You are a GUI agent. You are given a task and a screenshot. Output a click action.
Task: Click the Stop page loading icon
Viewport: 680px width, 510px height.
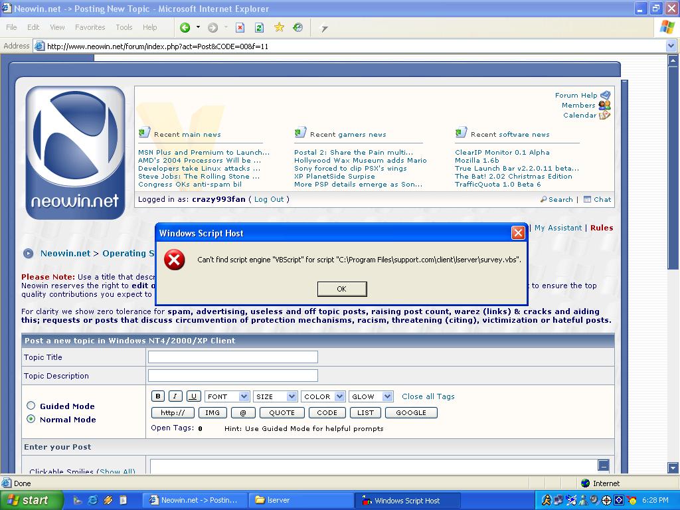[240, 28]
